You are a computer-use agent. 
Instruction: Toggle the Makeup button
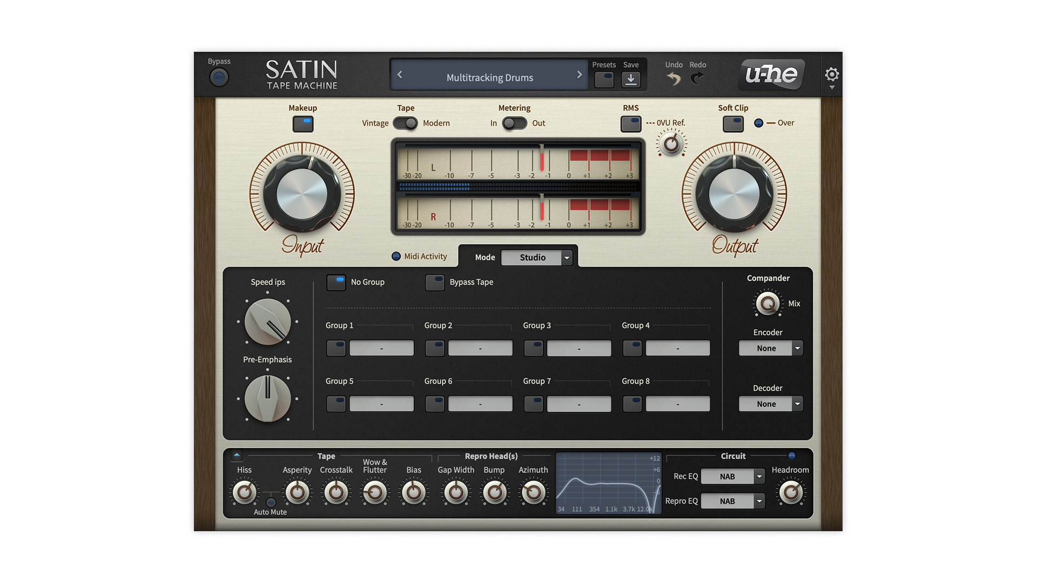303,124
